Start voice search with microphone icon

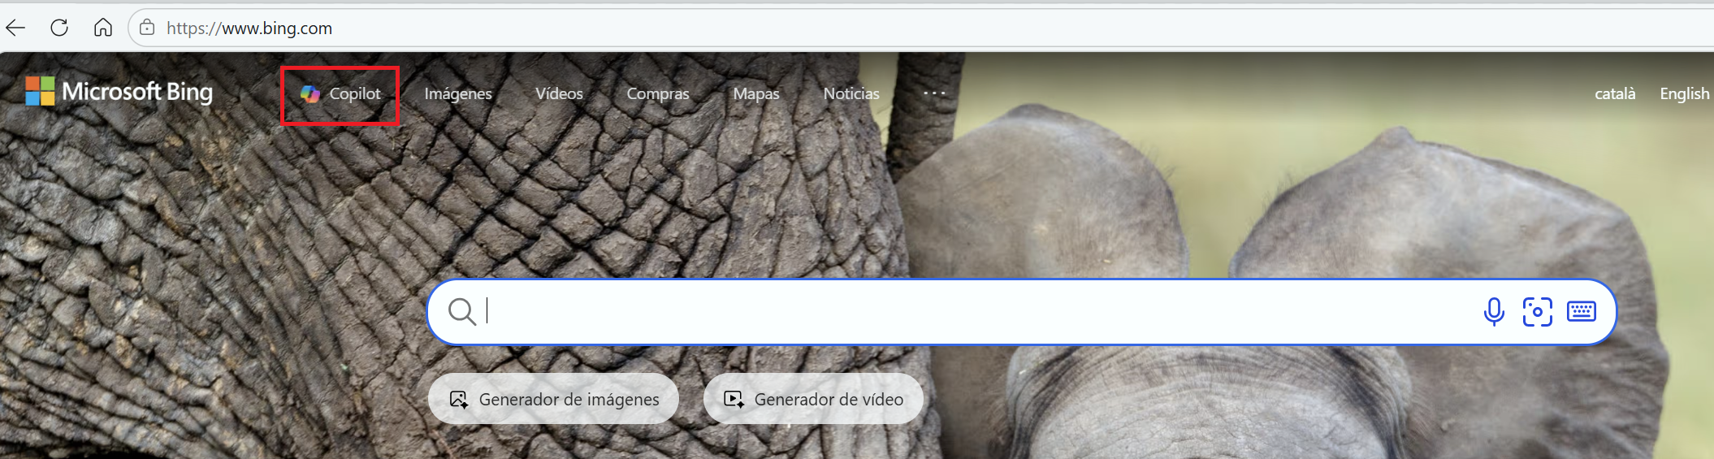(1493, 312)
